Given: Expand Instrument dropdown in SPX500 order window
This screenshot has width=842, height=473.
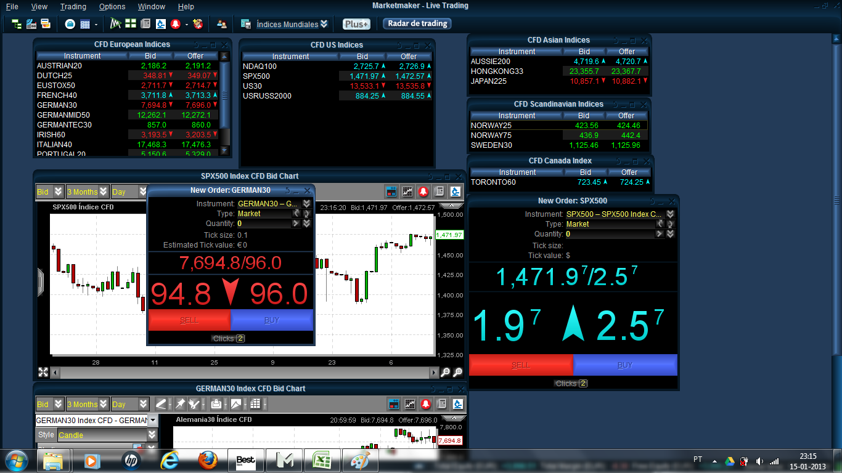Looking at the screenshot, I should 671,214.
